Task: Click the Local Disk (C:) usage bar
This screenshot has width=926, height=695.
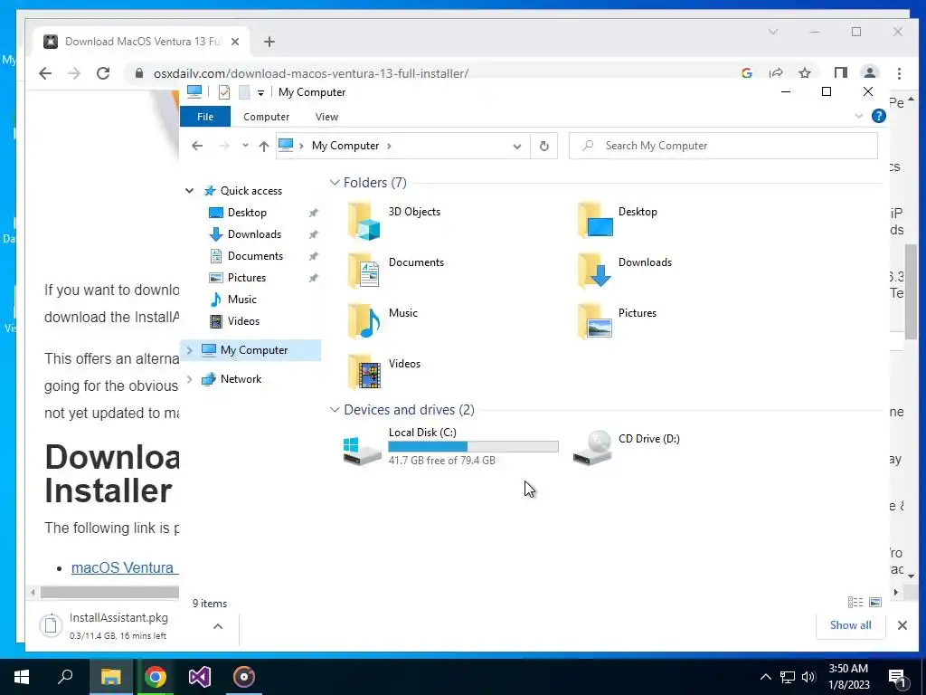Action: [473, 447]
